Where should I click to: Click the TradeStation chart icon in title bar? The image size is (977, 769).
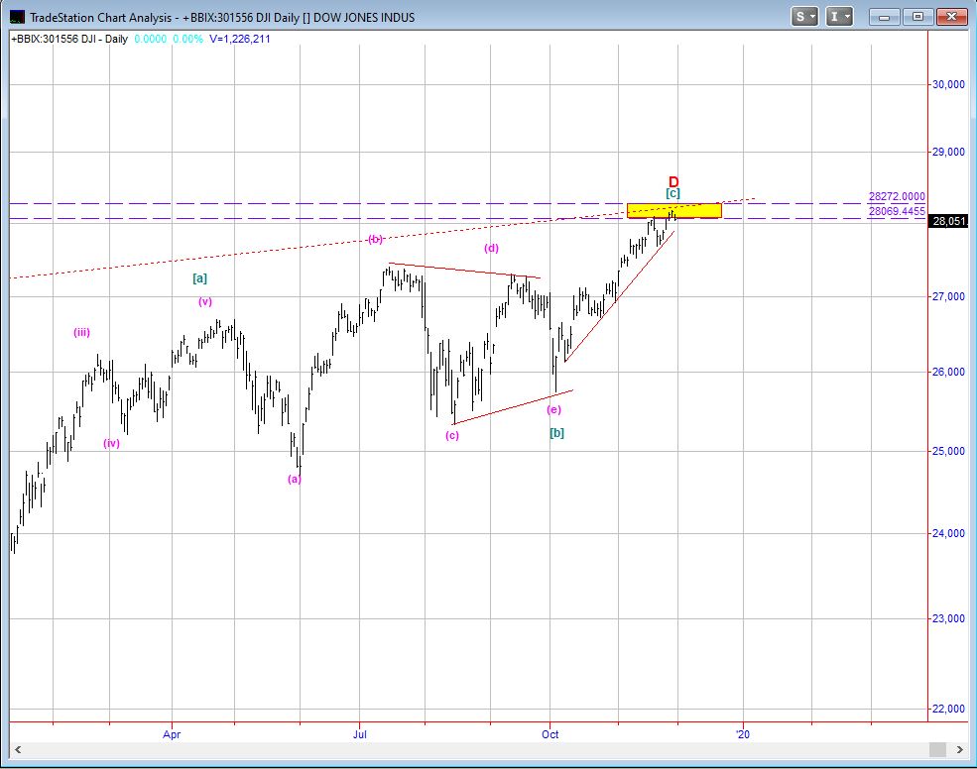click(17, 17)
